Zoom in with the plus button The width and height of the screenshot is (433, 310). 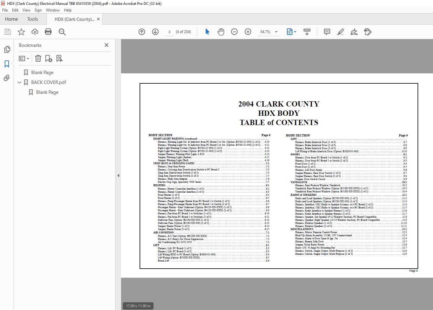(248, 32)
